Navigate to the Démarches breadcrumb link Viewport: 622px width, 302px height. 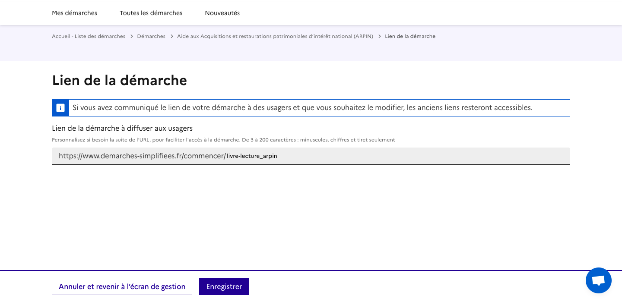point(151,37)
